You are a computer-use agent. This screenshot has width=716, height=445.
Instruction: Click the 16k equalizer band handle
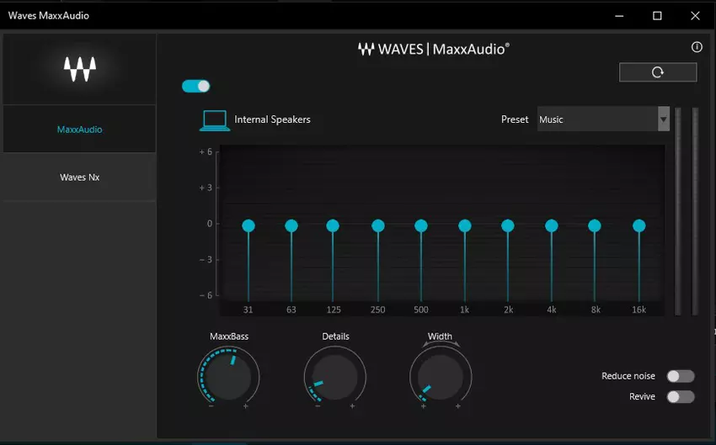(639, 225)
